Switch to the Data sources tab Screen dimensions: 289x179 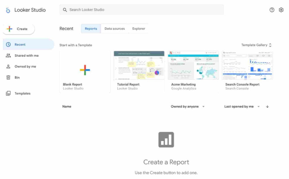115,29
